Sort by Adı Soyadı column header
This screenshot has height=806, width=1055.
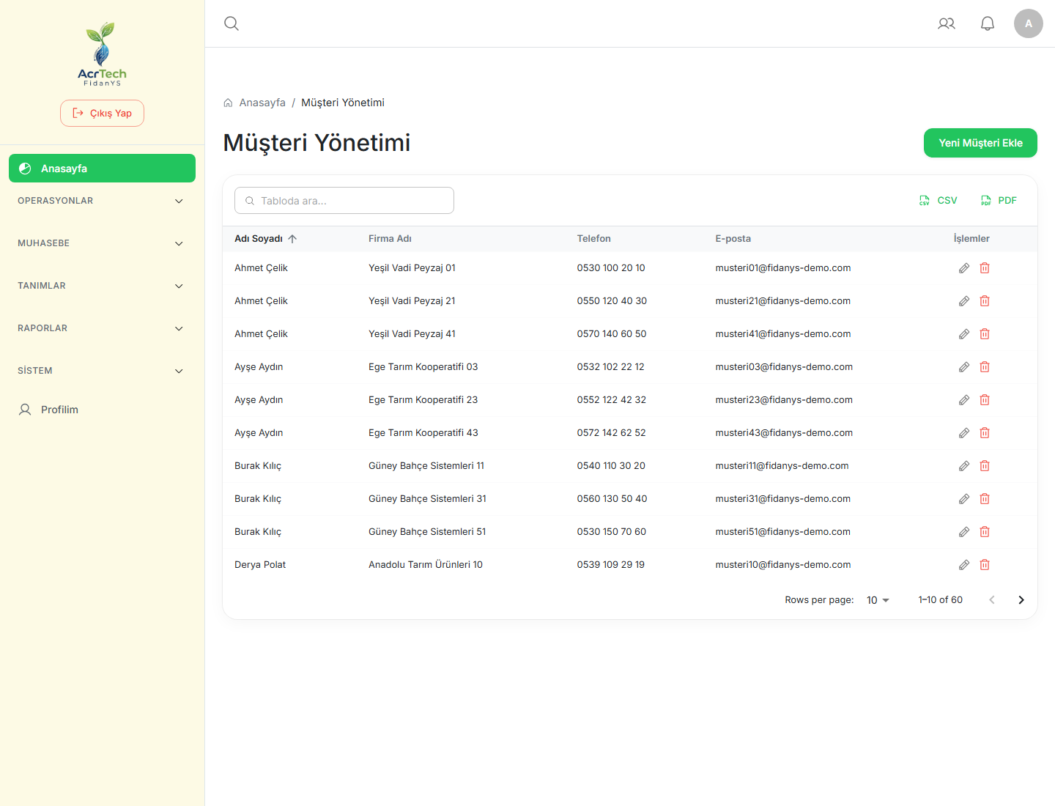(x=265, y=239)
